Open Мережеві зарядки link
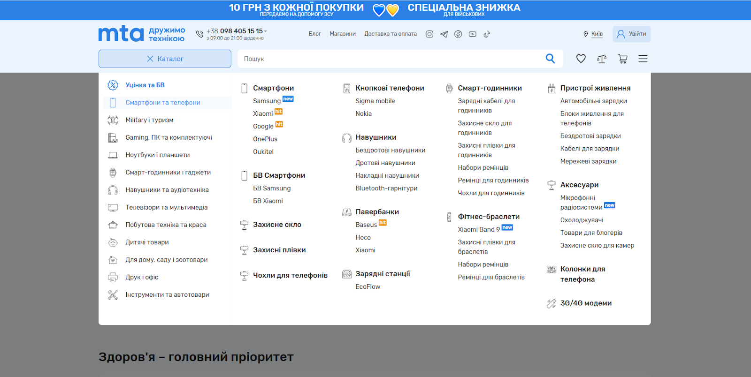751x377 pixels. pos(588,161)
